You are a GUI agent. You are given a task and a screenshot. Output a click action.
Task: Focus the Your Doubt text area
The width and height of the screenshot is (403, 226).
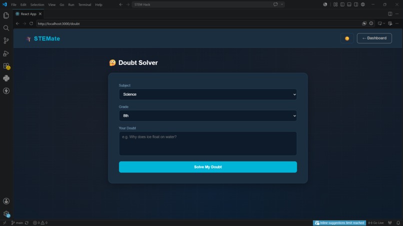point(207,143)
